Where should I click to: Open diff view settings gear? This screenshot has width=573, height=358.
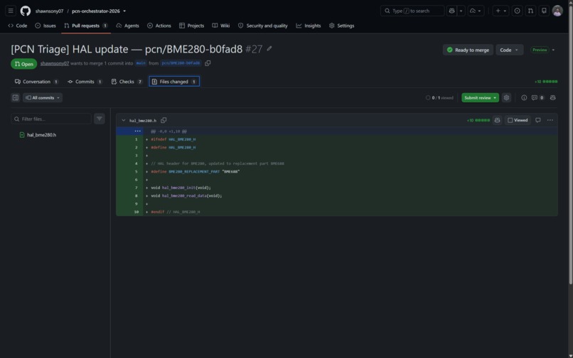pyautogui.click(x=506, y=98)
